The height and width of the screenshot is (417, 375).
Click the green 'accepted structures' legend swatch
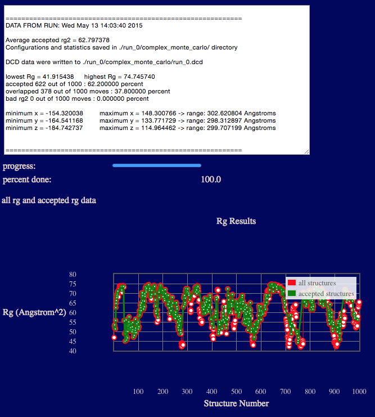point(292,293)
